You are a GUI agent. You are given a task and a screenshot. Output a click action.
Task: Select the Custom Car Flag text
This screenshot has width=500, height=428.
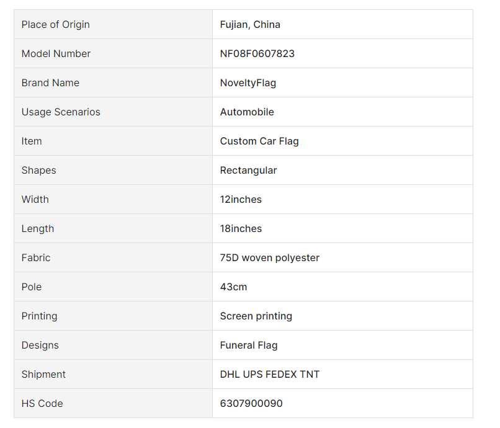(x=259, y=141)
